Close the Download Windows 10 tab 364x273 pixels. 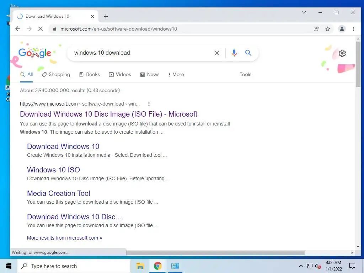[92, 16]
